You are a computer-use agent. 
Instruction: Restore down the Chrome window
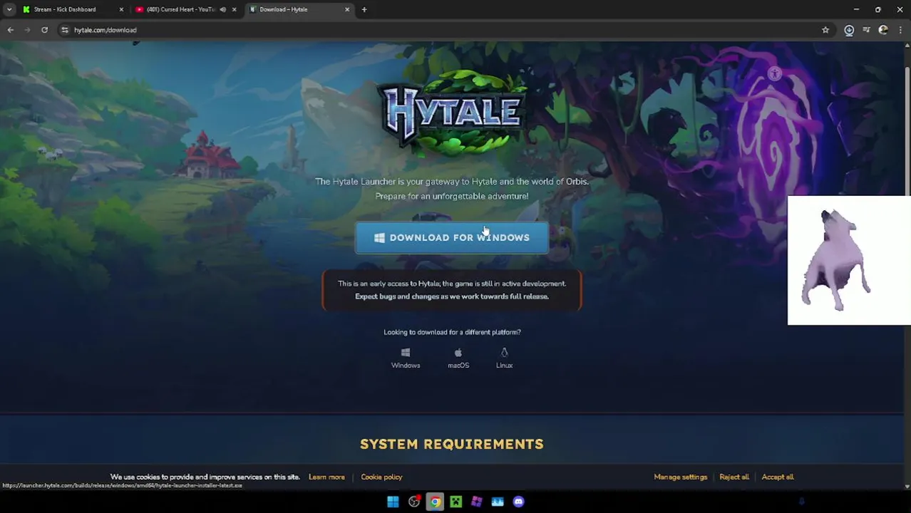coord(878,9)
